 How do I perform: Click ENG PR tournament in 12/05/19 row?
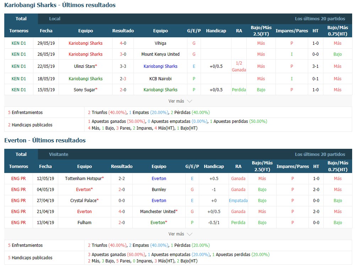point(18,179)
